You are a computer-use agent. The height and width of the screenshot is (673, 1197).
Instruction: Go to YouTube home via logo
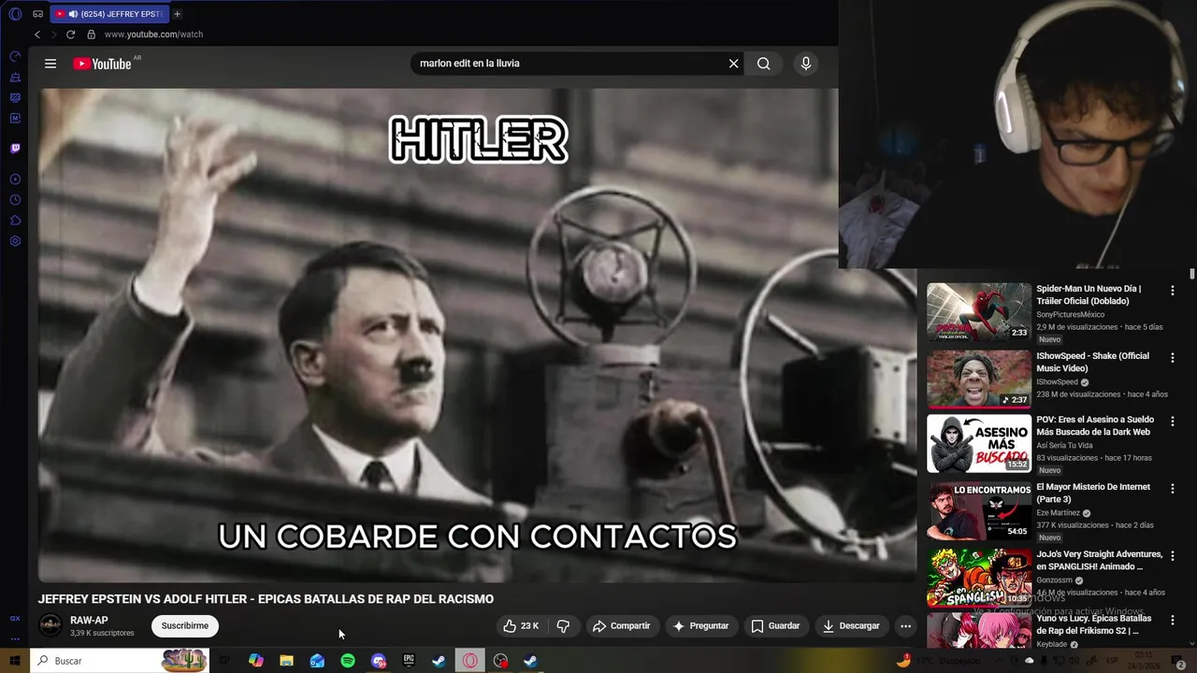click(102, 64)
